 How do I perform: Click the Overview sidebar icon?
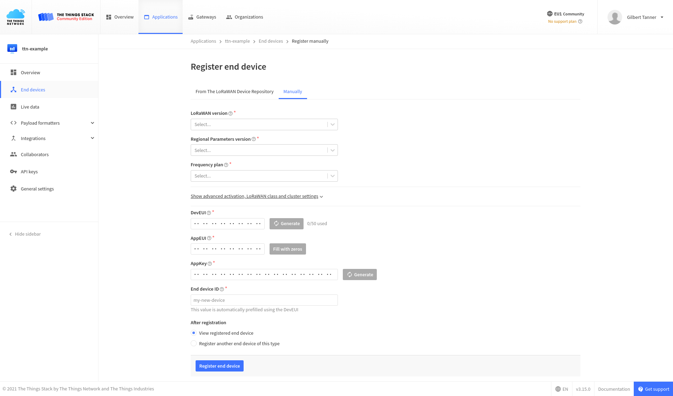click(x=13, y=72)
